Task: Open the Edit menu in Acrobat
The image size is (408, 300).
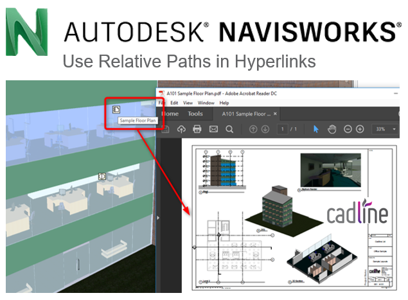Action: click(x=174, y=103)
